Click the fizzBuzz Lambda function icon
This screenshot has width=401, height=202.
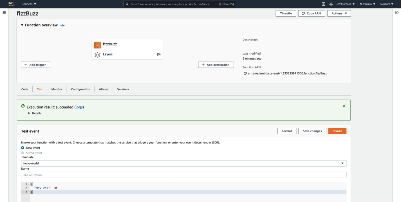point(97,45)
